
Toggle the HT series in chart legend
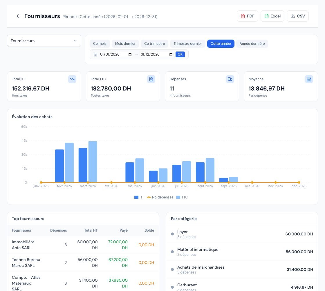pyautogui.click(x=139, y=197)
